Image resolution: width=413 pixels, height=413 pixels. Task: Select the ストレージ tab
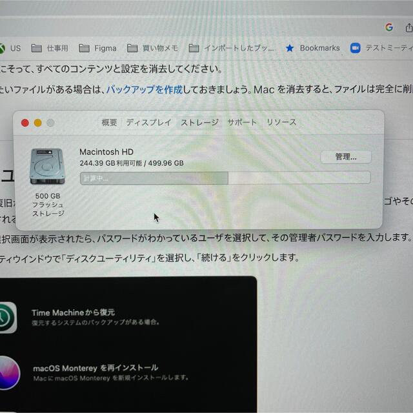[x=199, y=123]
